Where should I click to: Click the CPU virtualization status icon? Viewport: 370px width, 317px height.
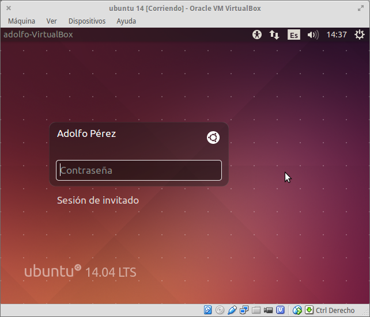pos(280,310)
